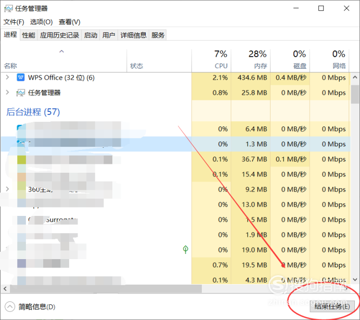
Task: Click the green leaf status icon
Action: (x=186, y=250)
